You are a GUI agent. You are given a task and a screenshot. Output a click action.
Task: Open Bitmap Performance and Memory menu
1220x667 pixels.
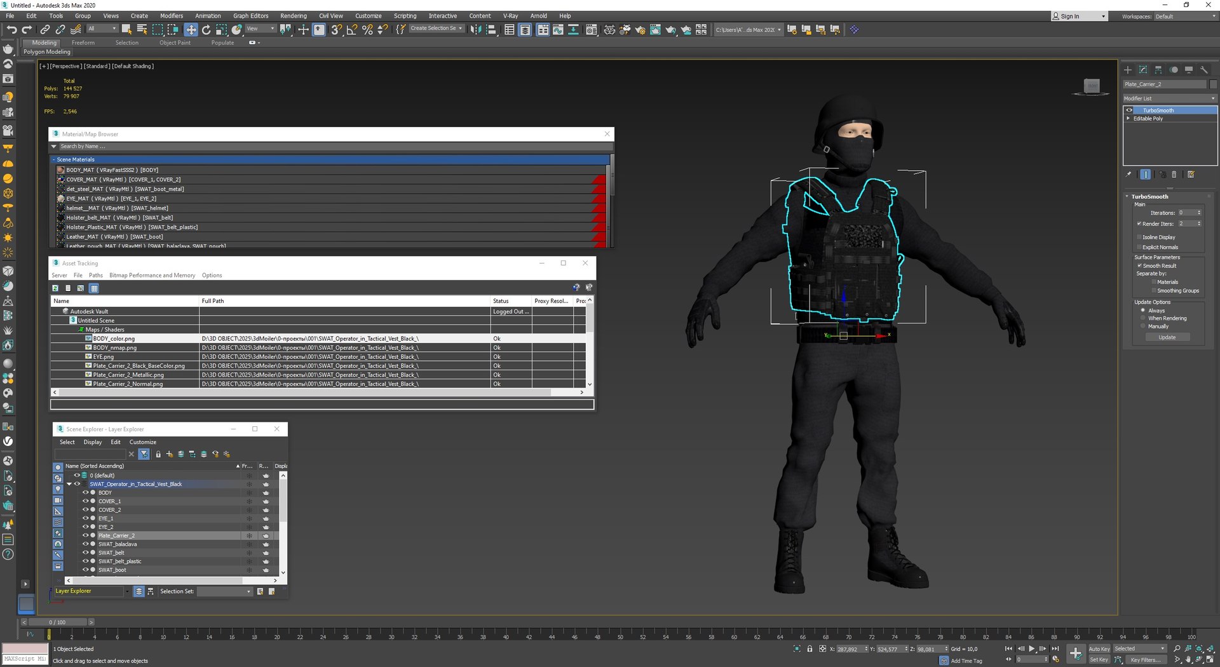tap(152, 275)
